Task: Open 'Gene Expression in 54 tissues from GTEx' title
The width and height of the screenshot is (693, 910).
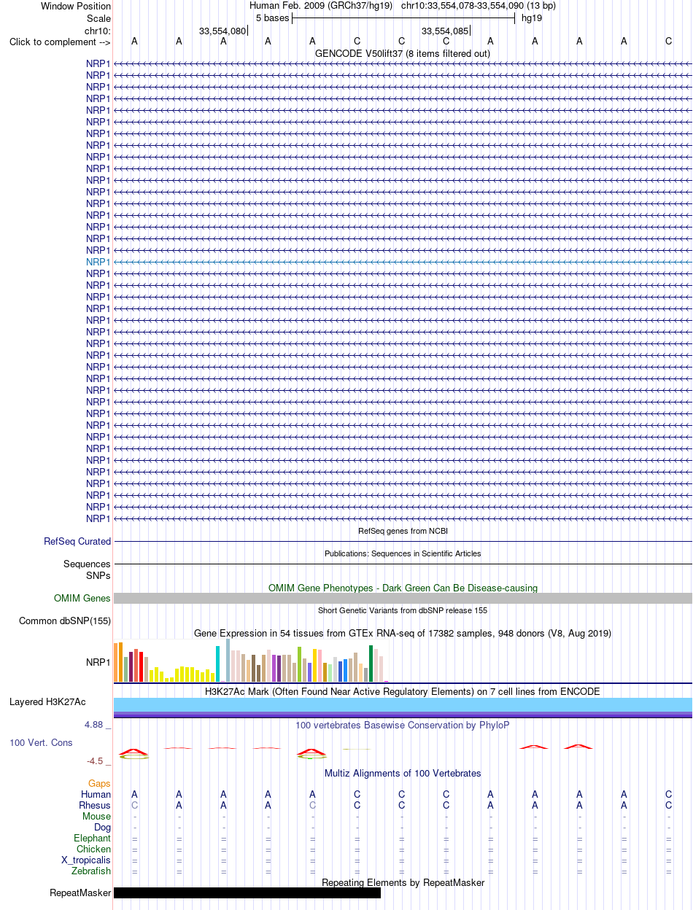Action: tap(403, 633)
